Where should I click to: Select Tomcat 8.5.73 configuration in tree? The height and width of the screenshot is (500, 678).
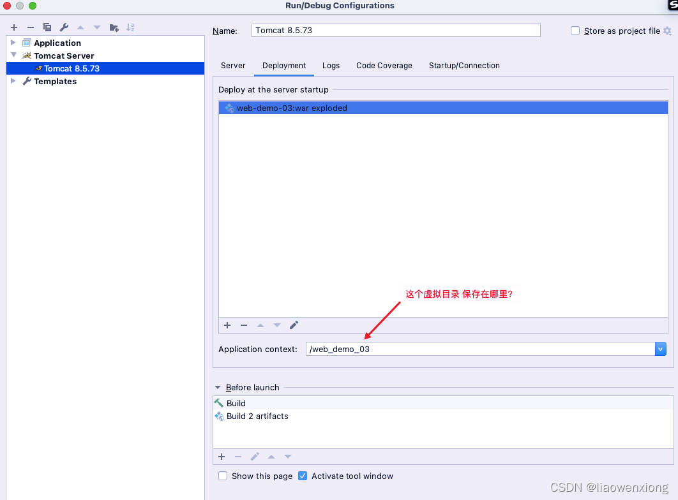(x=105, y=68)
